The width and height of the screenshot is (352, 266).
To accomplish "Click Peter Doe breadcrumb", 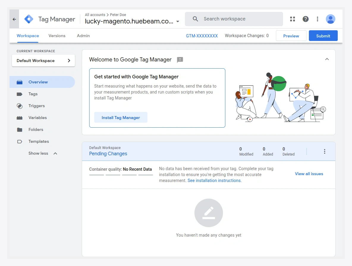I will pyautogui.click(x=118, y=15).
